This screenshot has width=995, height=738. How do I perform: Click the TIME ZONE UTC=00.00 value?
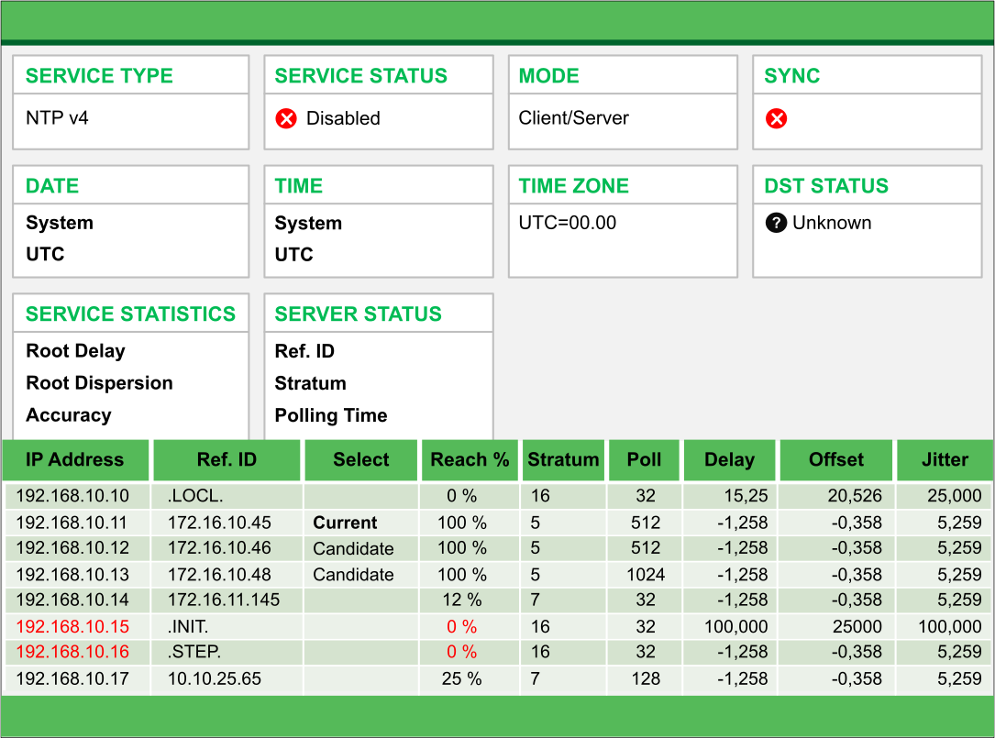coord(568,223)
